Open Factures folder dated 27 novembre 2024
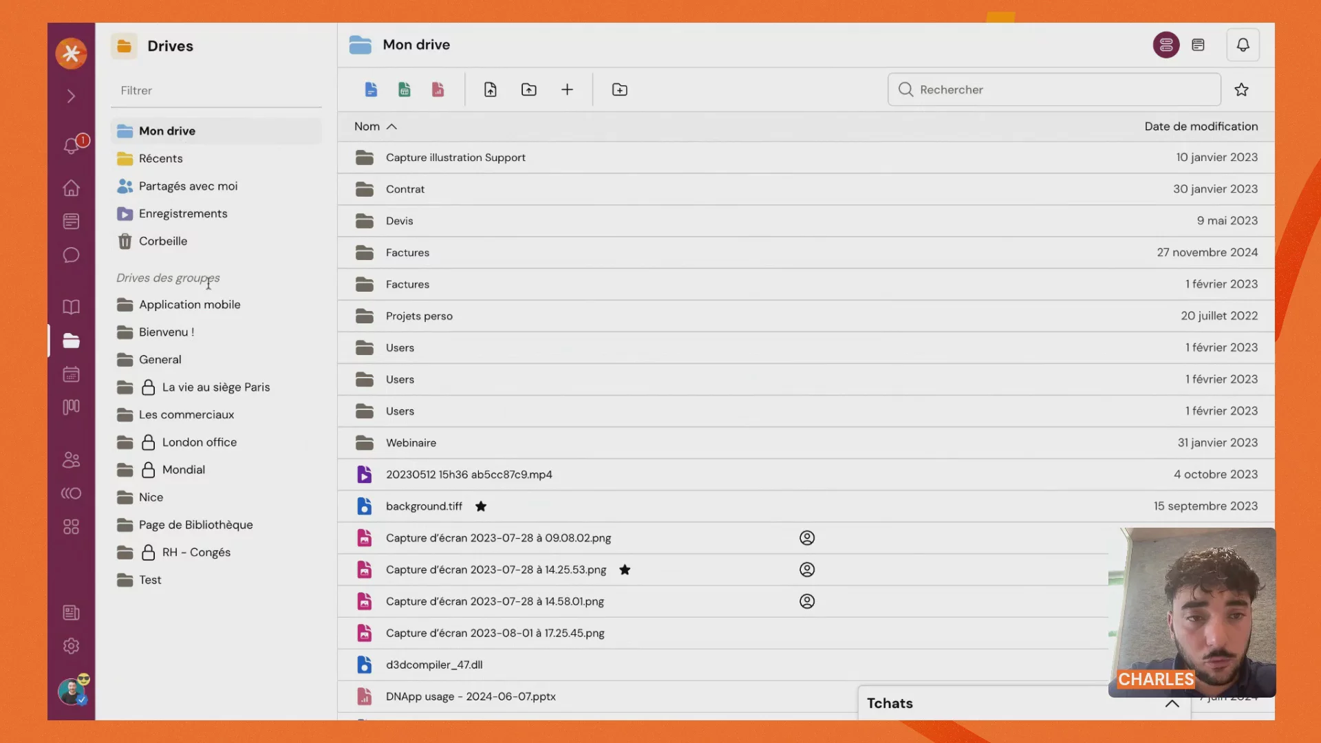Viewport: 1321px width, 743px height. point(806,252)
